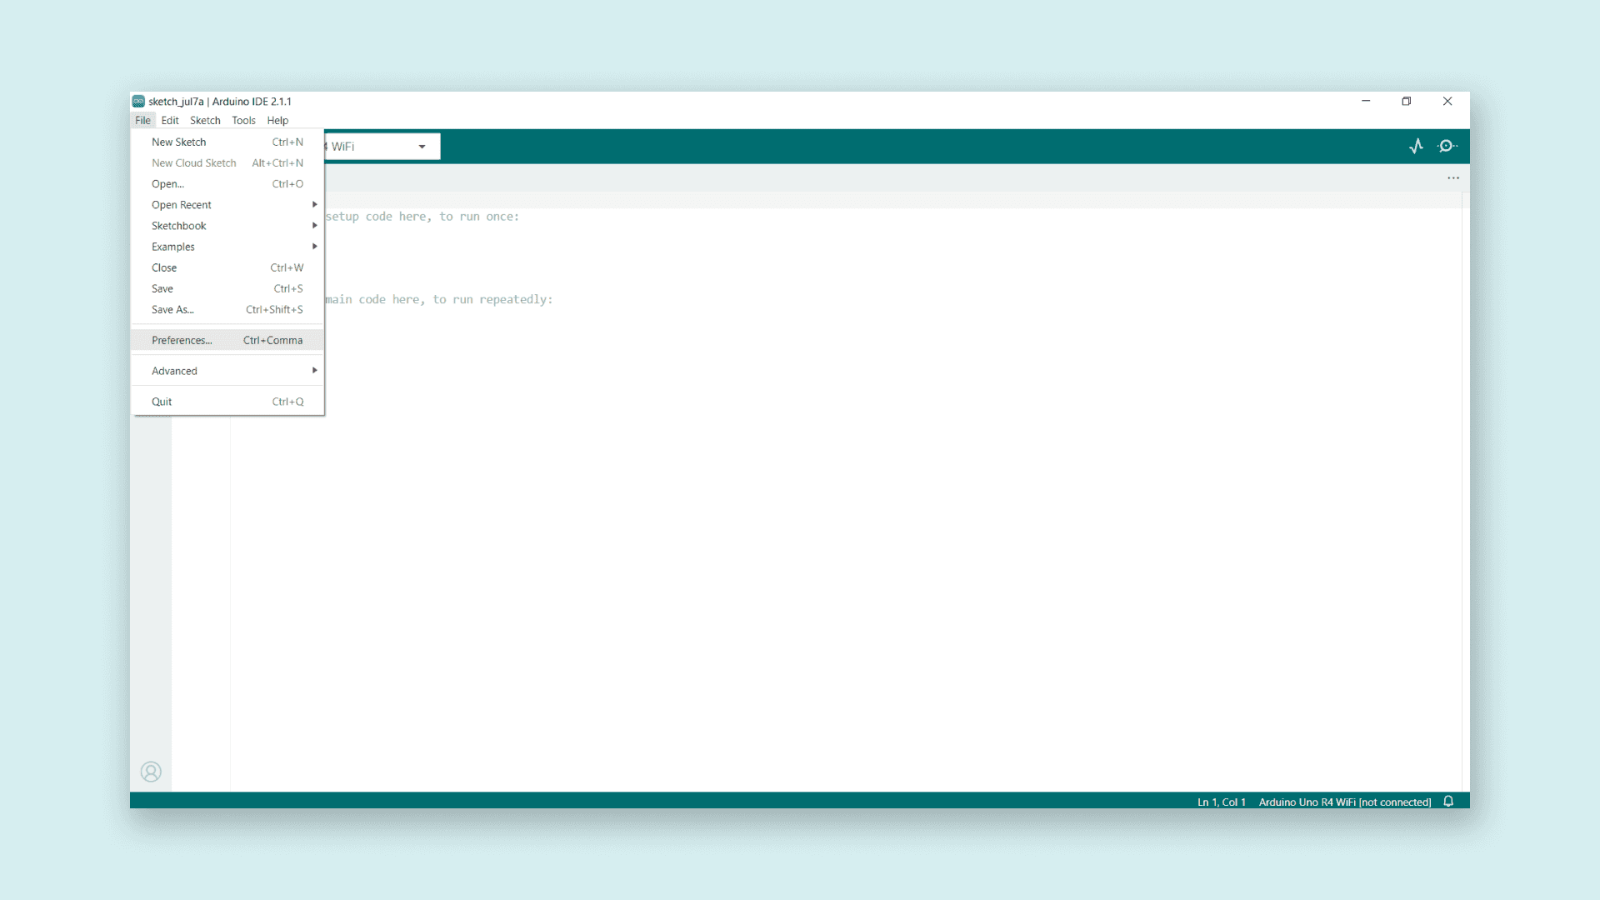
Task: Open the Sketch menu
Action: tap(205, 120)
